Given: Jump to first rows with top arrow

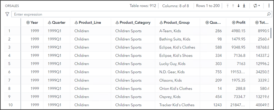Looking at the screenshot, I should 227,6.
